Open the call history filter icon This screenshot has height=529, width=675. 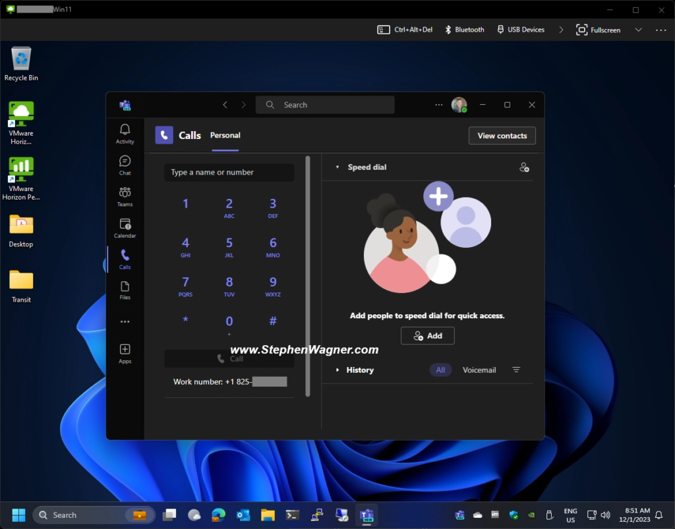(516, 370)
